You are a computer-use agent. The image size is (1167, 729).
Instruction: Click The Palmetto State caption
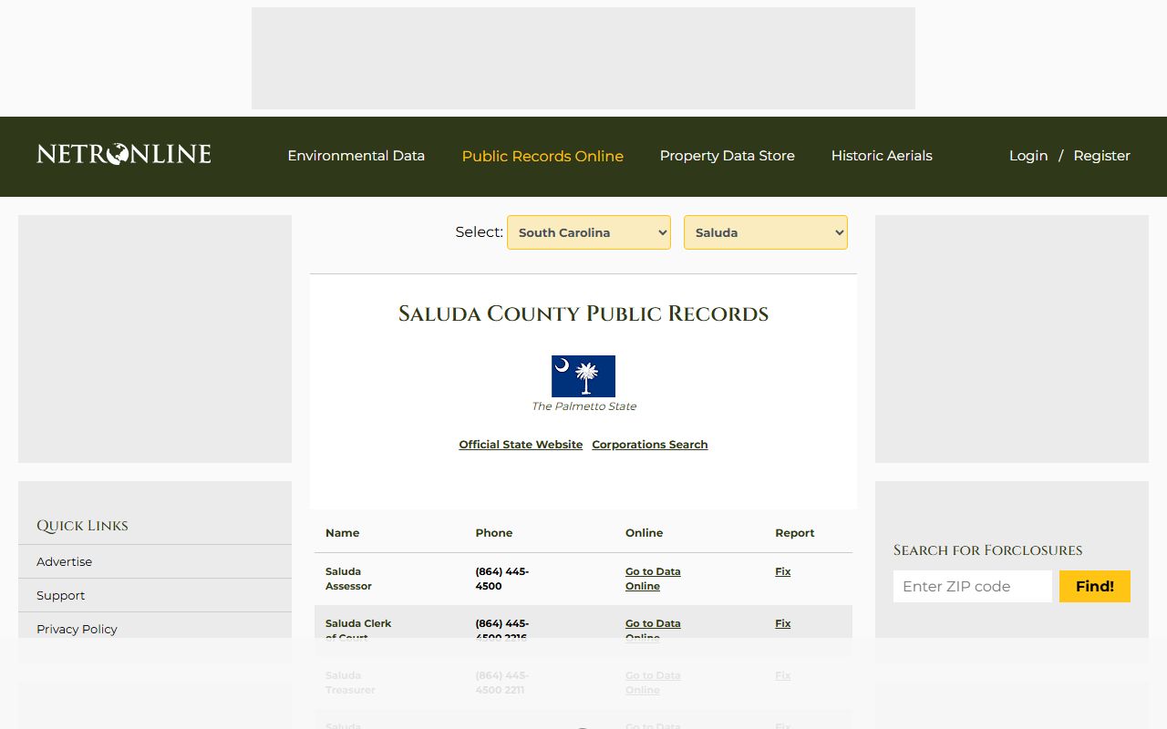[x=583, y=406]
